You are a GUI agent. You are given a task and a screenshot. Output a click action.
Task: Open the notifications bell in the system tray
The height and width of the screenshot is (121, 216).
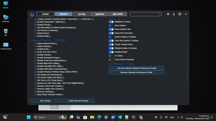click(x=211, y=117)
